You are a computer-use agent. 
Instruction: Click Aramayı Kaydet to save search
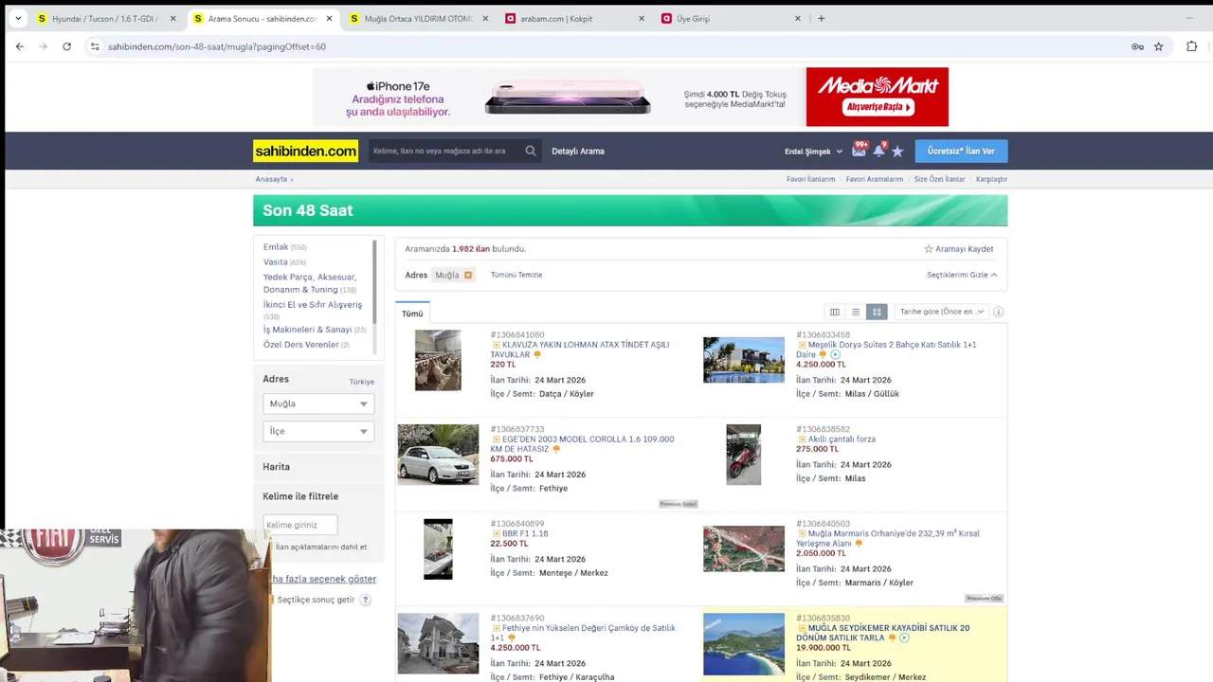[x=959, y=249]
